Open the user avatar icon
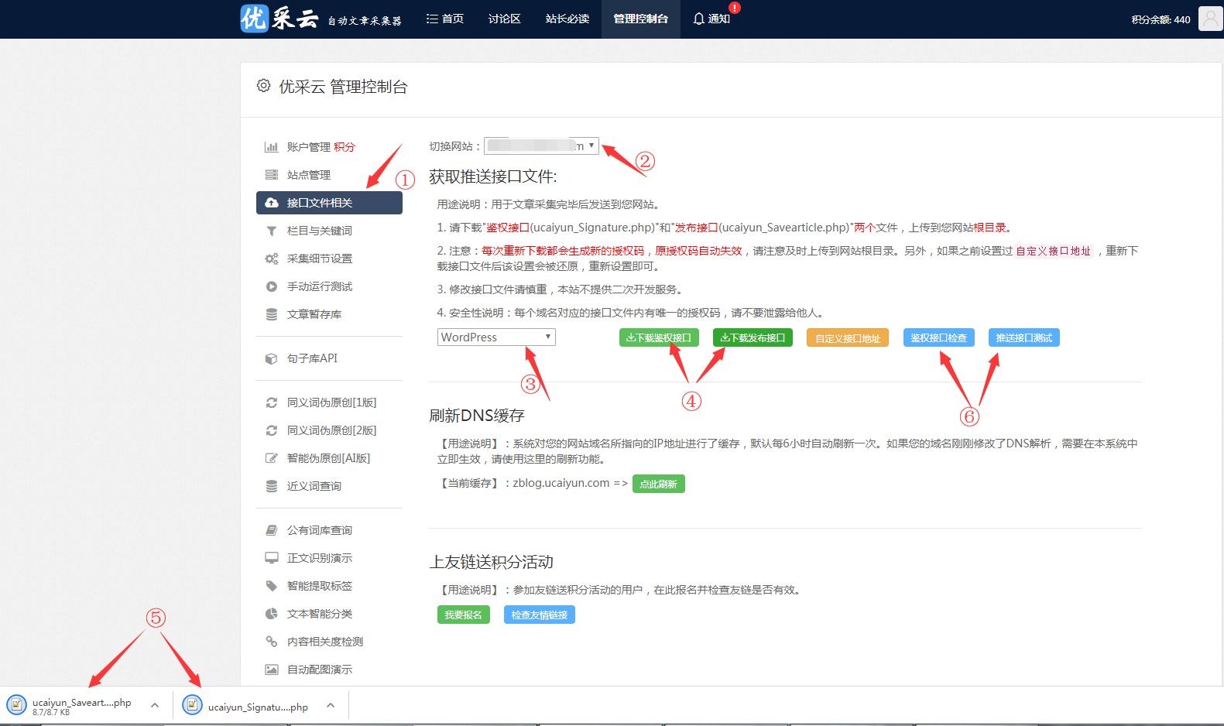 [1209, 19]
